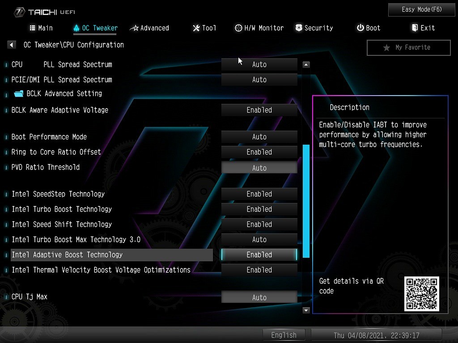Image resolution: width=458 pixels, height=343 pixels.
Task: Toggle Intel Turbo Boost Technology setting
Action: (259, 209)
